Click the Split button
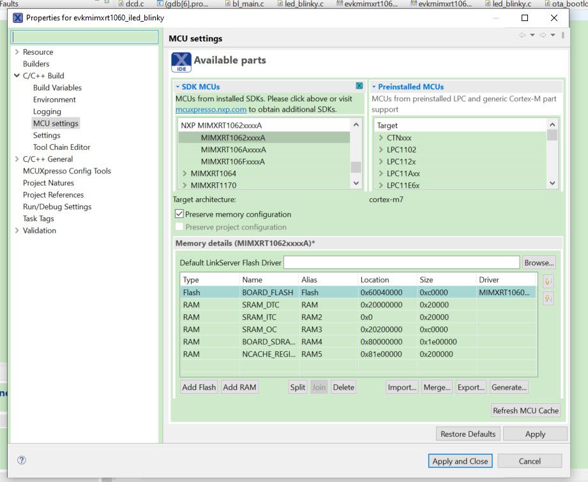This screenshot has width=588, height=482. 298,387
